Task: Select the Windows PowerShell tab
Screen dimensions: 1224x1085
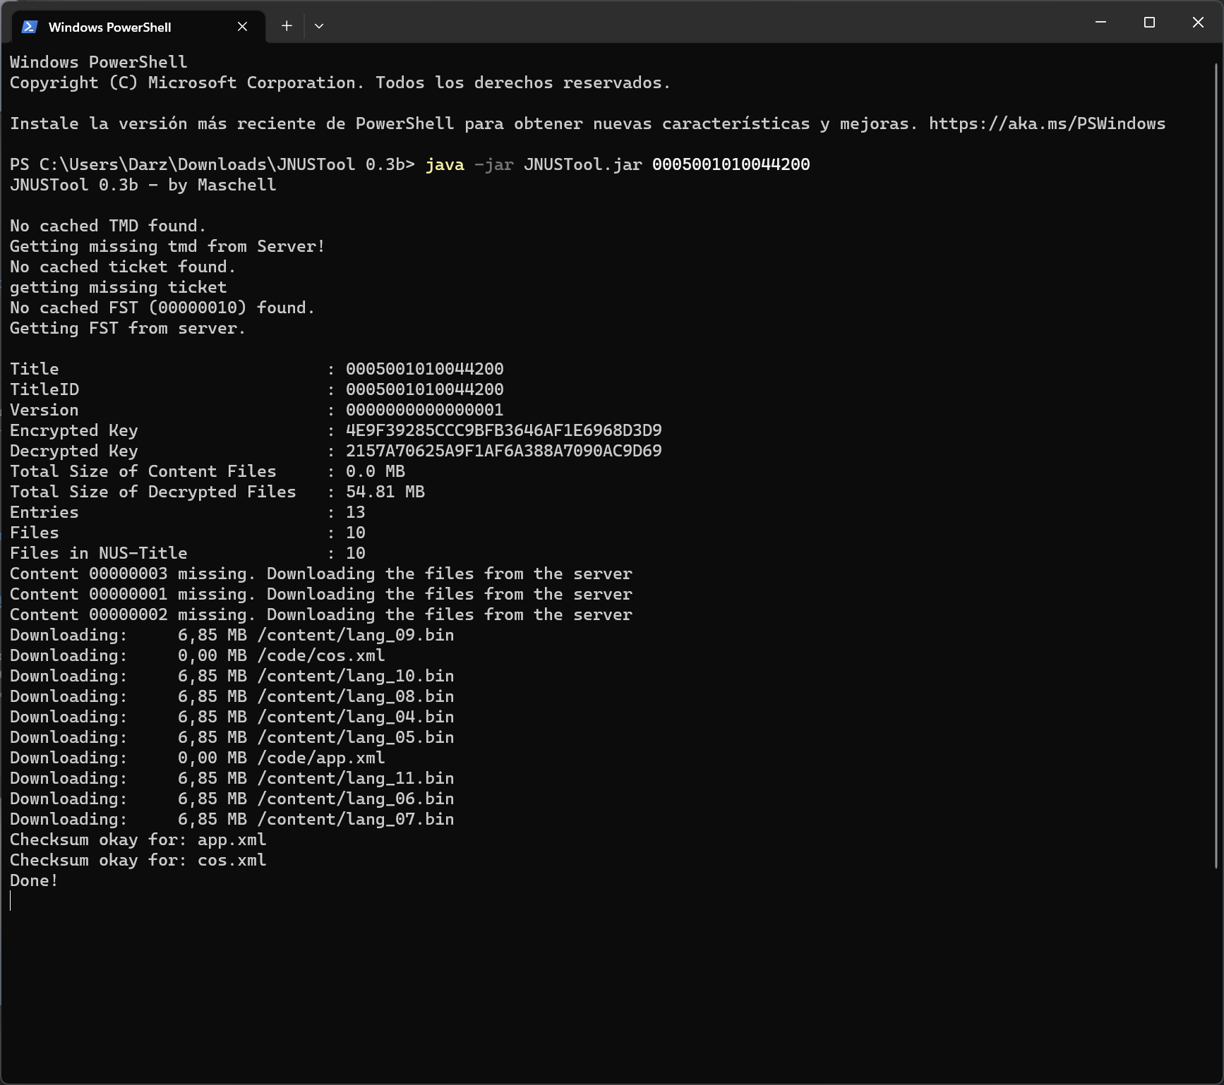Action: tap(139, 27)
